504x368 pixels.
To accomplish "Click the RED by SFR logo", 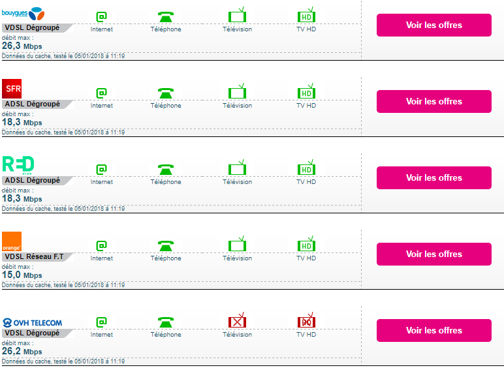I will (18, 164).
